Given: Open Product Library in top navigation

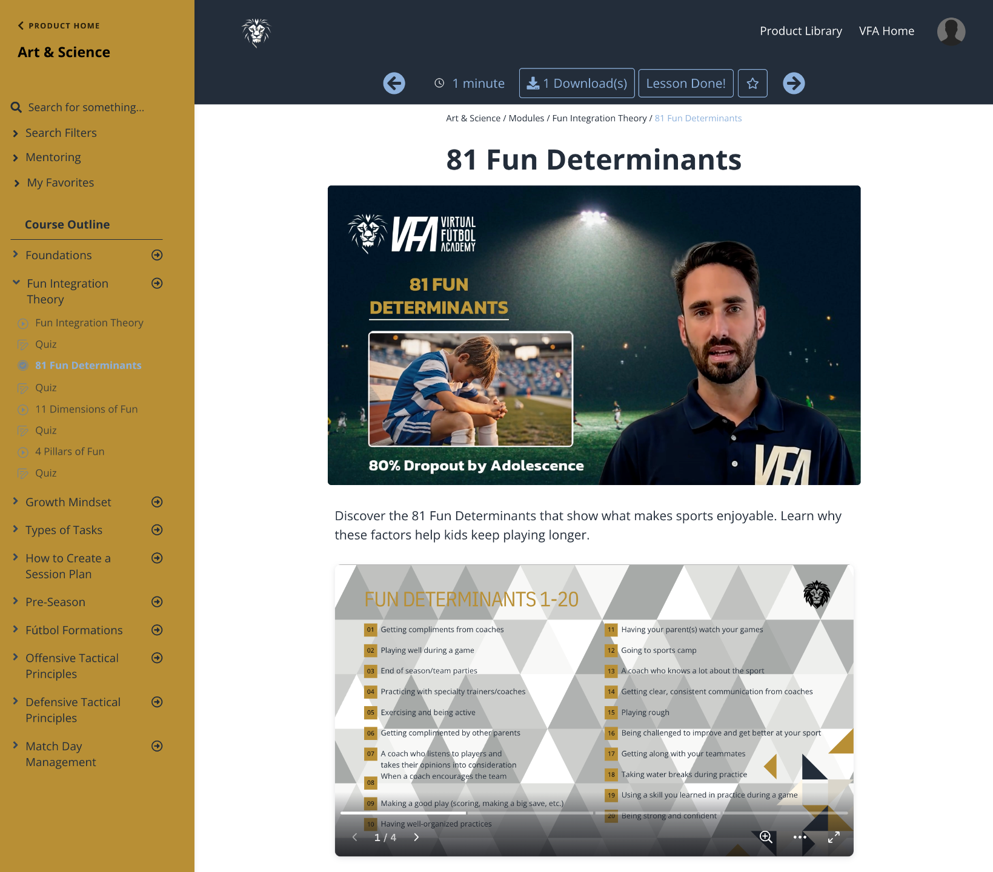Looking at the screenshot, I should coord(801,31).
